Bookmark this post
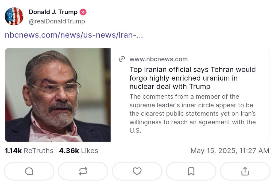This screenshot has height=182, width=273. (191, 171)
